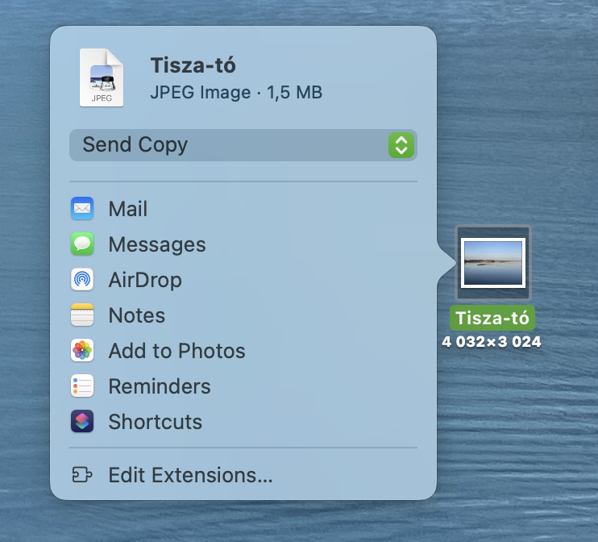Viewport: 598px width, 542px height.
Task: Select AirDrop sharing option
Action: tap(243, 279)
